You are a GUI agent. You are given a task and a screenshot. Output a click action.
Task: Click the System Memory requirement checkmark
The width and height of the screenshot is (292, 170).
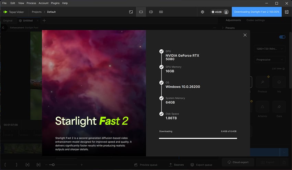pos(161,98)
